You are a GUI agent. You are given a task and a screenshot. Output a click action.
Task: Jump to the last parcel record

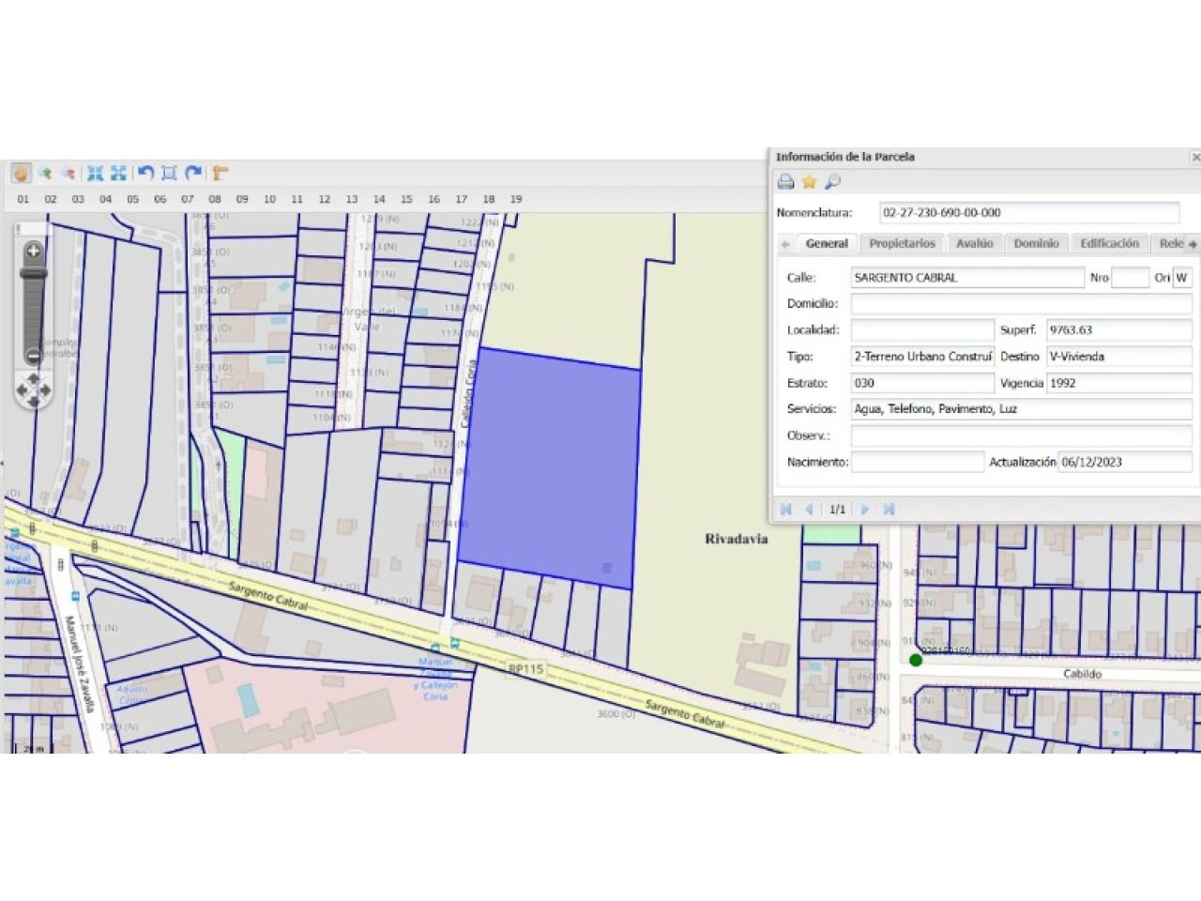[x=889, y=510]
